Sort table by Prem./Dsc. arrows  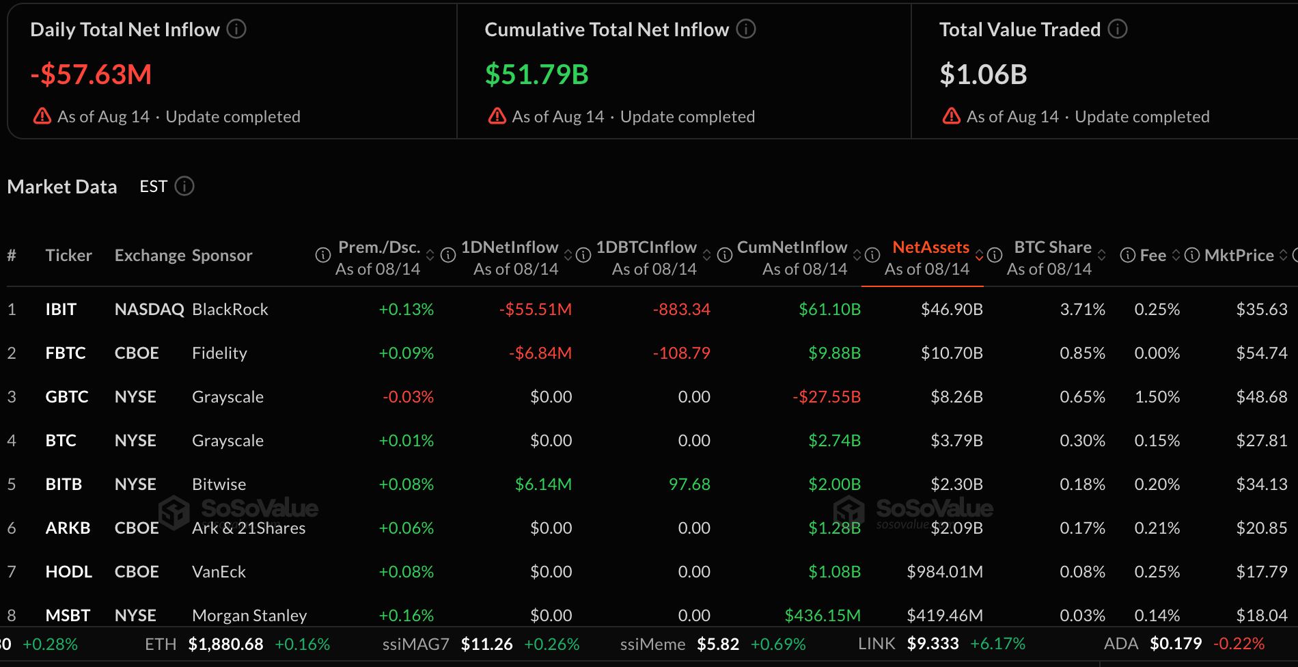point(430,256)
